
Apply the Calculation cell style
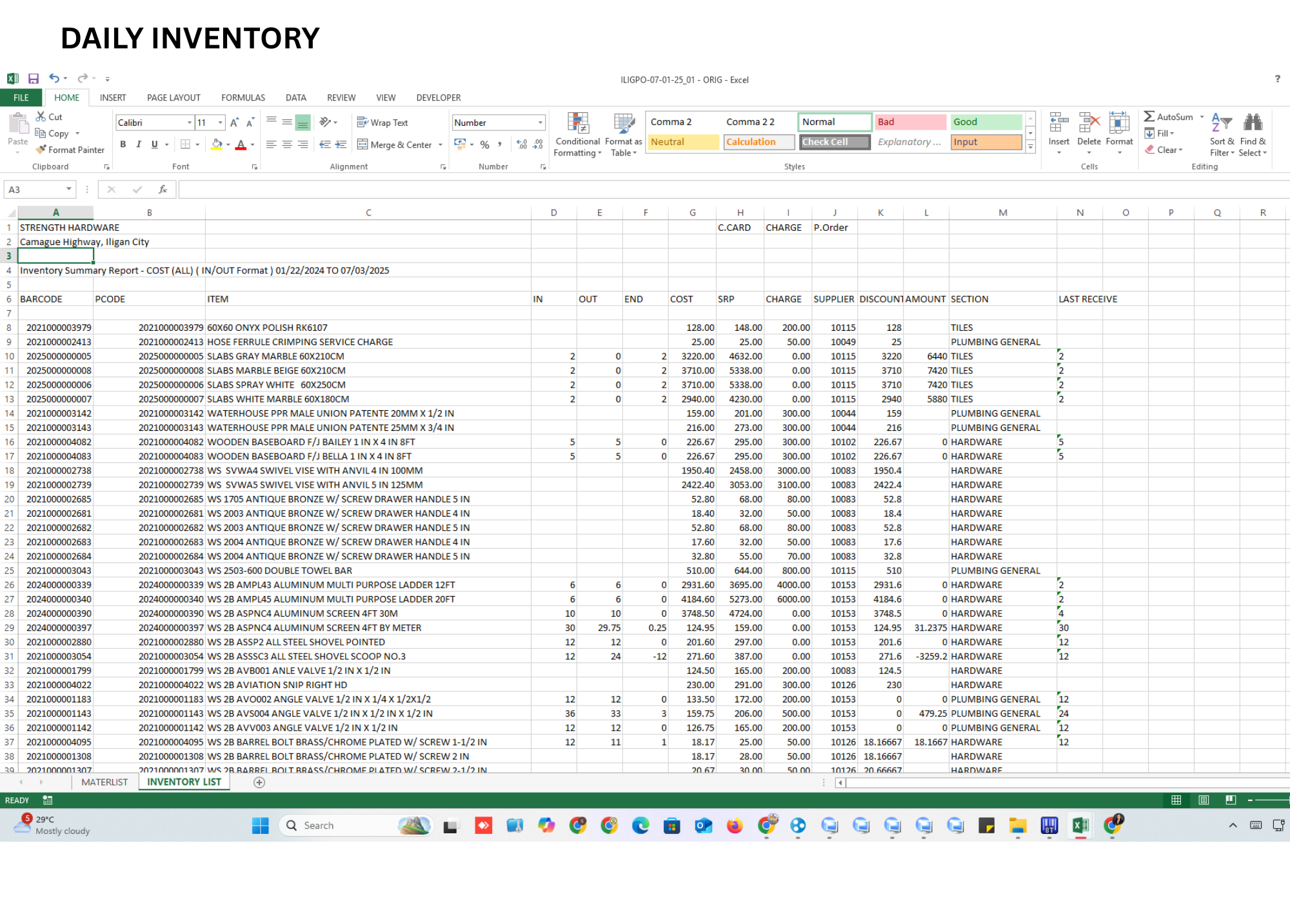tap(759, 142)
